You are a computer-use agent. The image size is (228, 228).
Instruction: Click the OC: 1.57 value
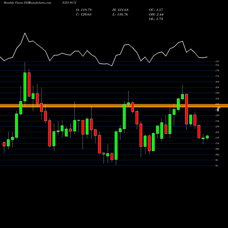pos(156,10)
